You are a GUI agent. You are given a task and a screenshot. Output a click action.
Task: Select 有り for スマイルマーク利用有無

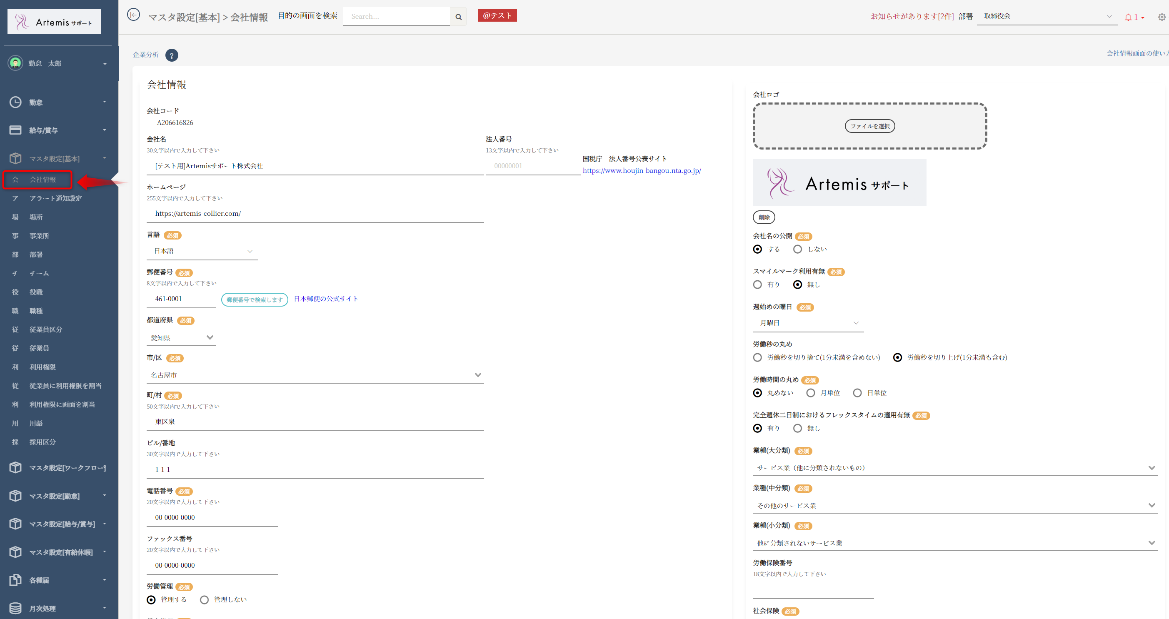click(757, 285)
